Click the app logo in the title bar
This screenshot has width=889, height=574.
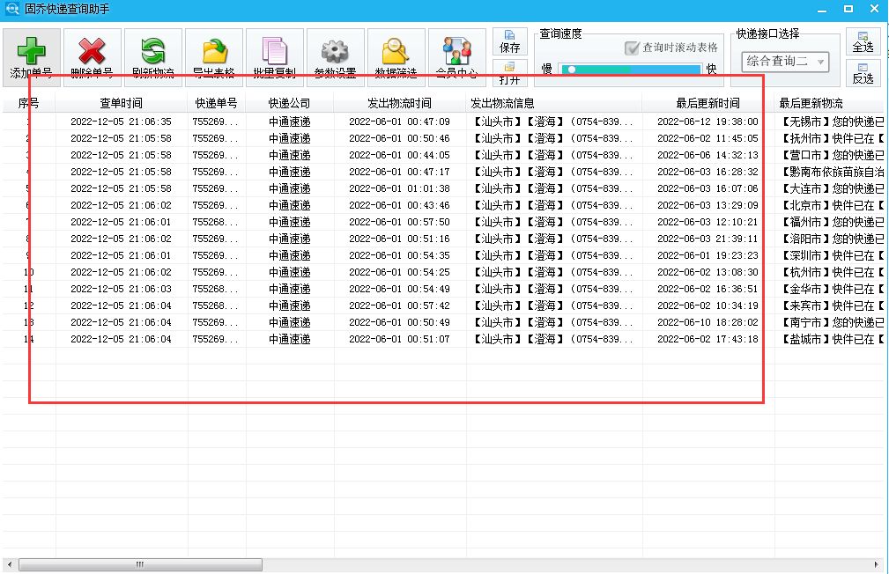pos(11,9)
